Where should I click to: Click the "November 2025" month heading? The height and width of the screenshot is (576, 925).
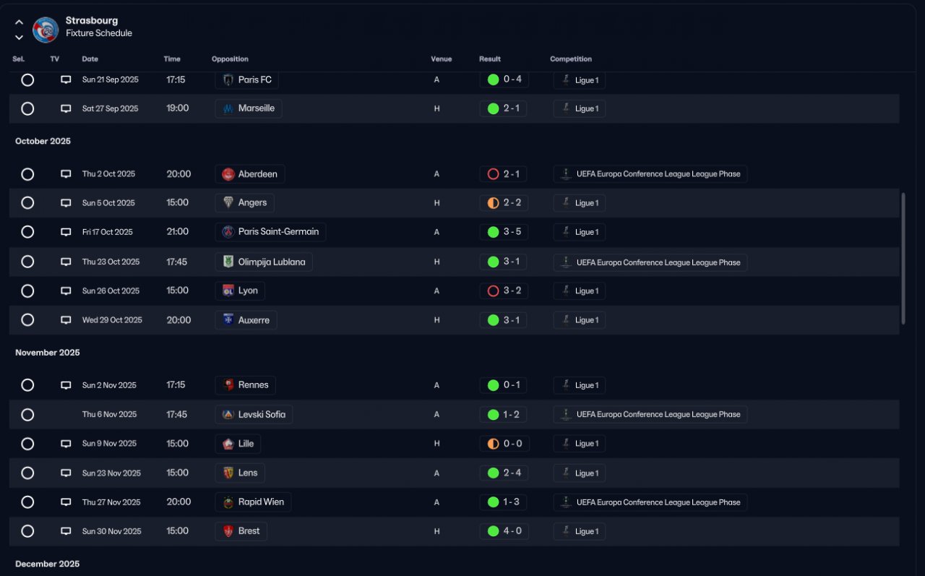point(48,353)
